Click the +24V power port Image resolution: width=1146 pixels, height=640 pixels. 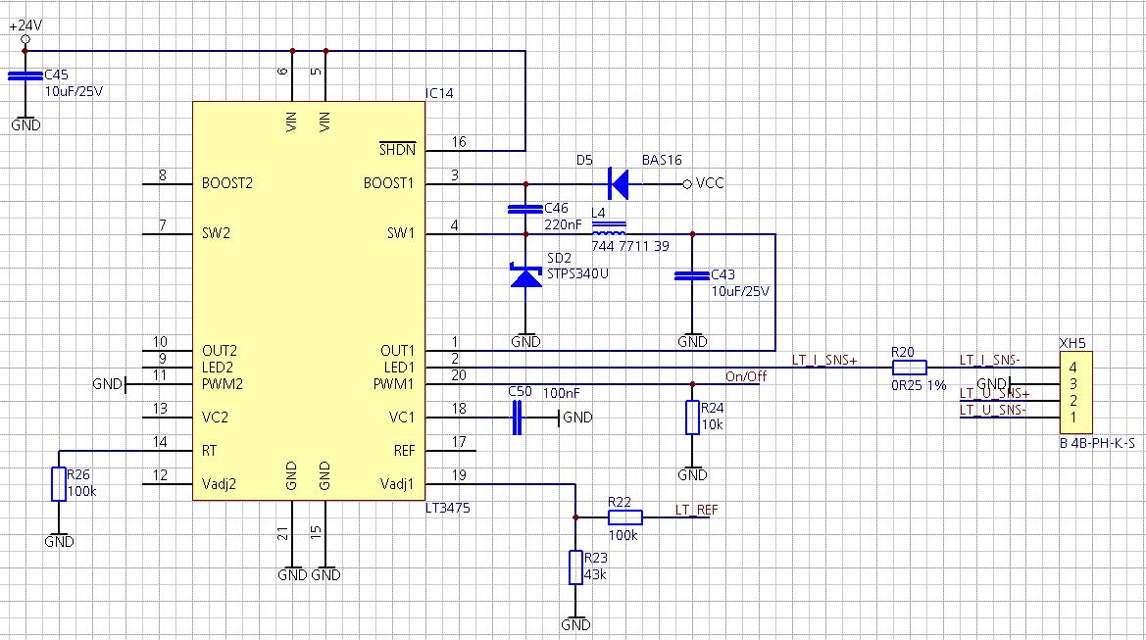tap(25, 32)
